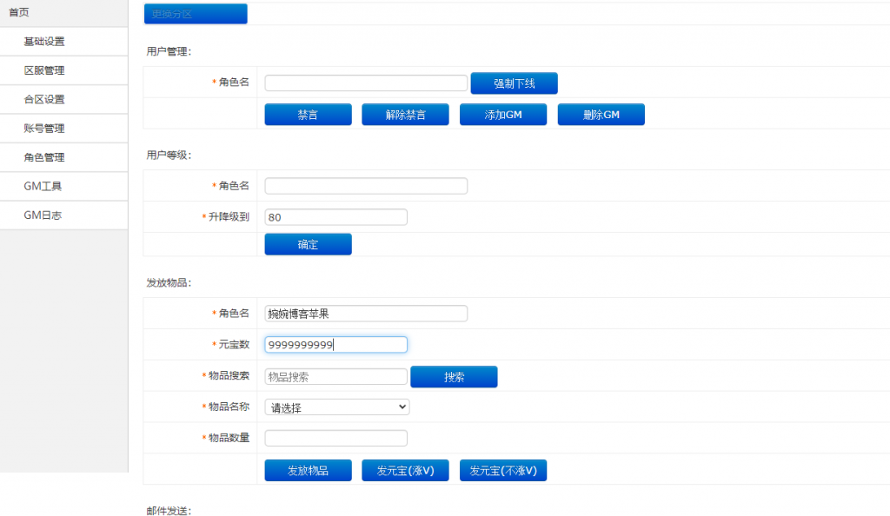The image size is (890, 516).
Task: Open 基础设置 in the sidebar
Action: [x=44, y=42]
